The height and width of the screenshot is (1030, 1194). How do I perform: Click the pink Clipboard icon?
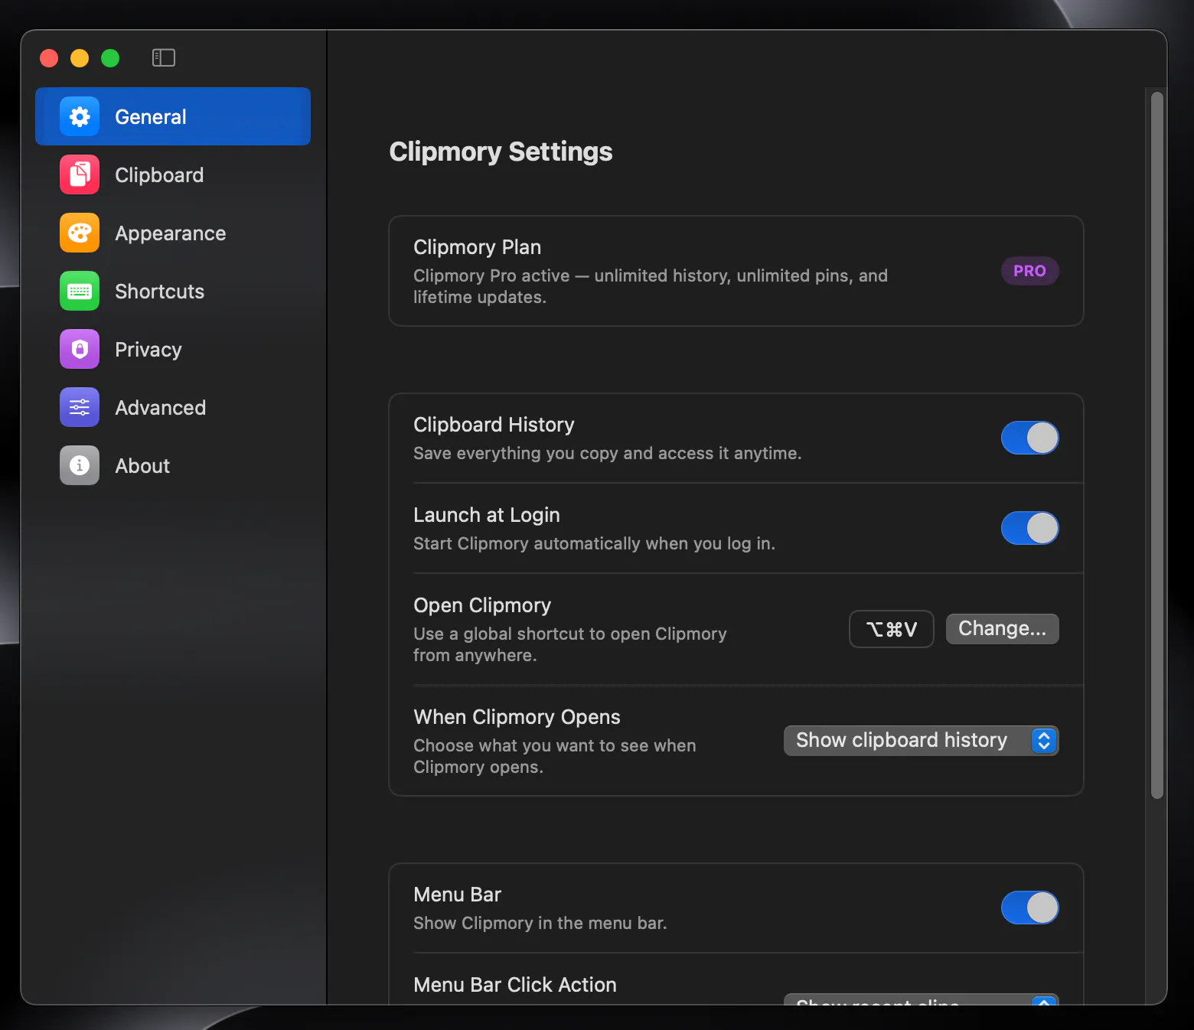pos(80,174)
